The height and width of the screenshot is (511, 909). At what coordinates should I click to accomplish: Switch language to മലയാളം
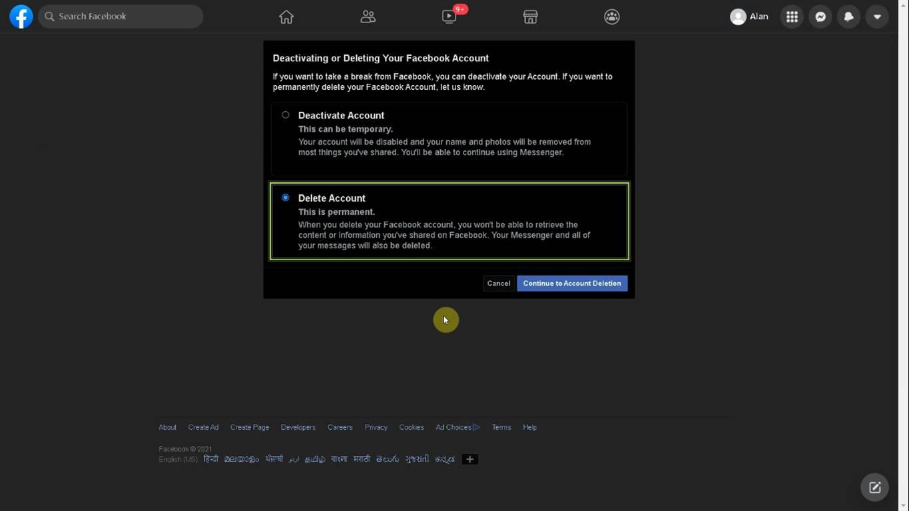pos(242,459)
